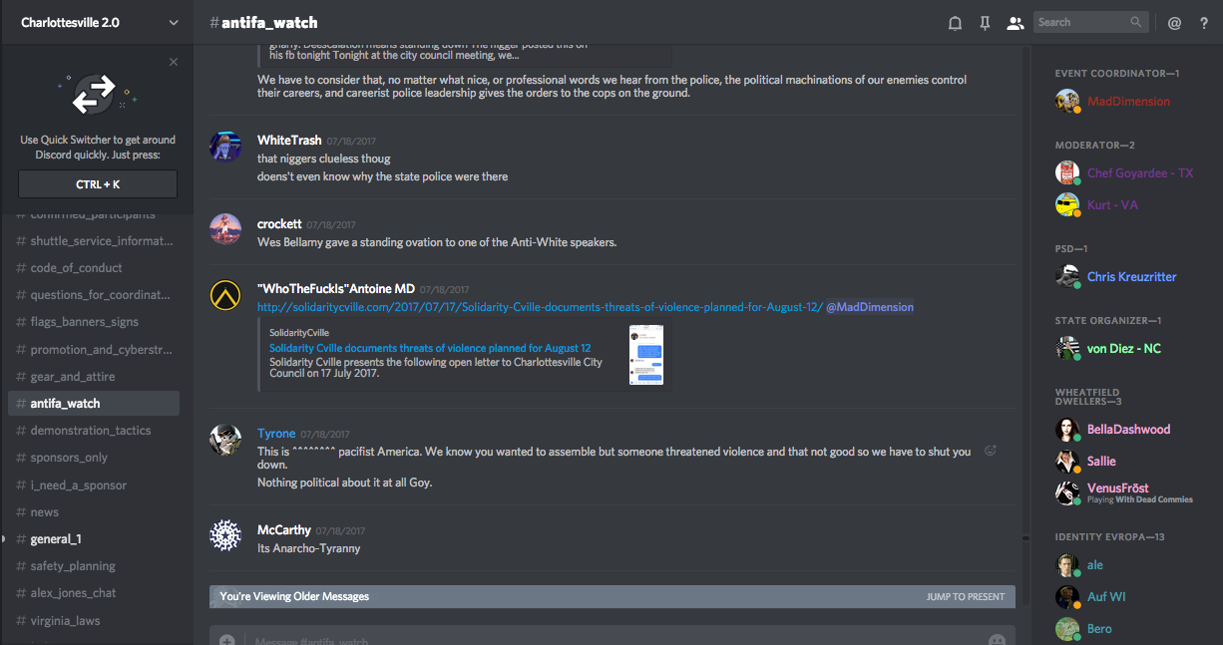Open the SolidarityCville embed thumbnail image
The image size is (1223, 645).
tap(646, 355)
